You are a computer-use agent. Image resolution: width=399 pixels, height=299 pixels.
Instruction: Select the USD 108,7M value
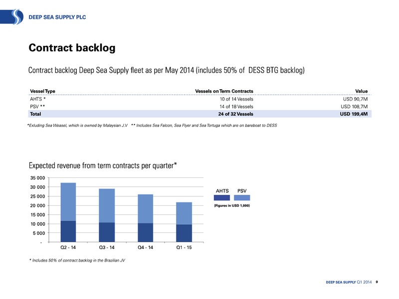point(354,107)
